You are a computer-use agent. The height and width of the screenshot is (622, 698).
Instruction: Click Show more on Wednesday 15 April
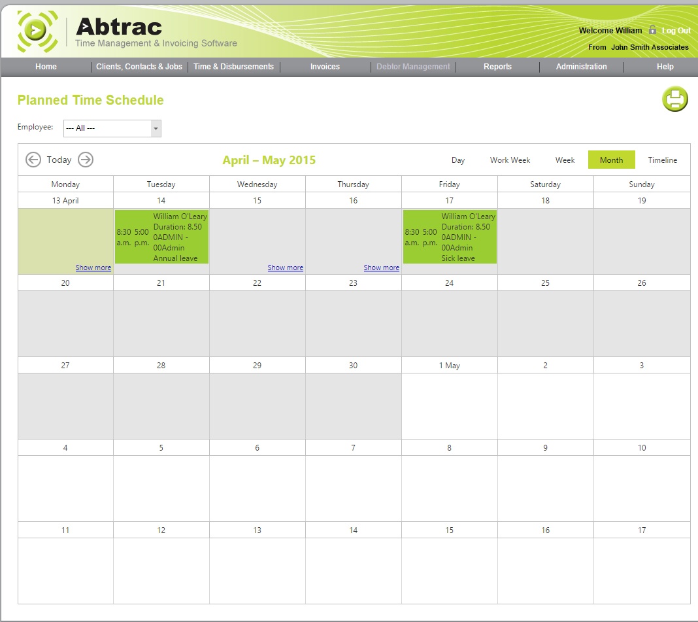tap(285, 267)
